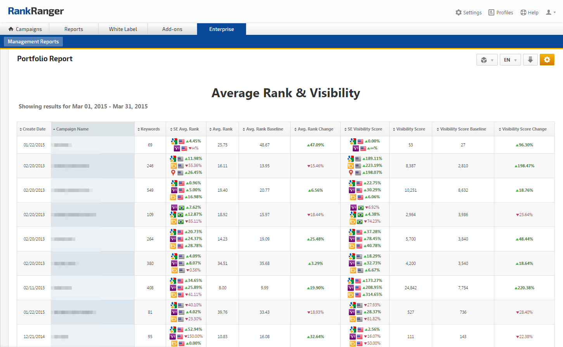563x347 pixels.
Task: Sort by Visibility Score Change column
Action: (x=524, y=129)
